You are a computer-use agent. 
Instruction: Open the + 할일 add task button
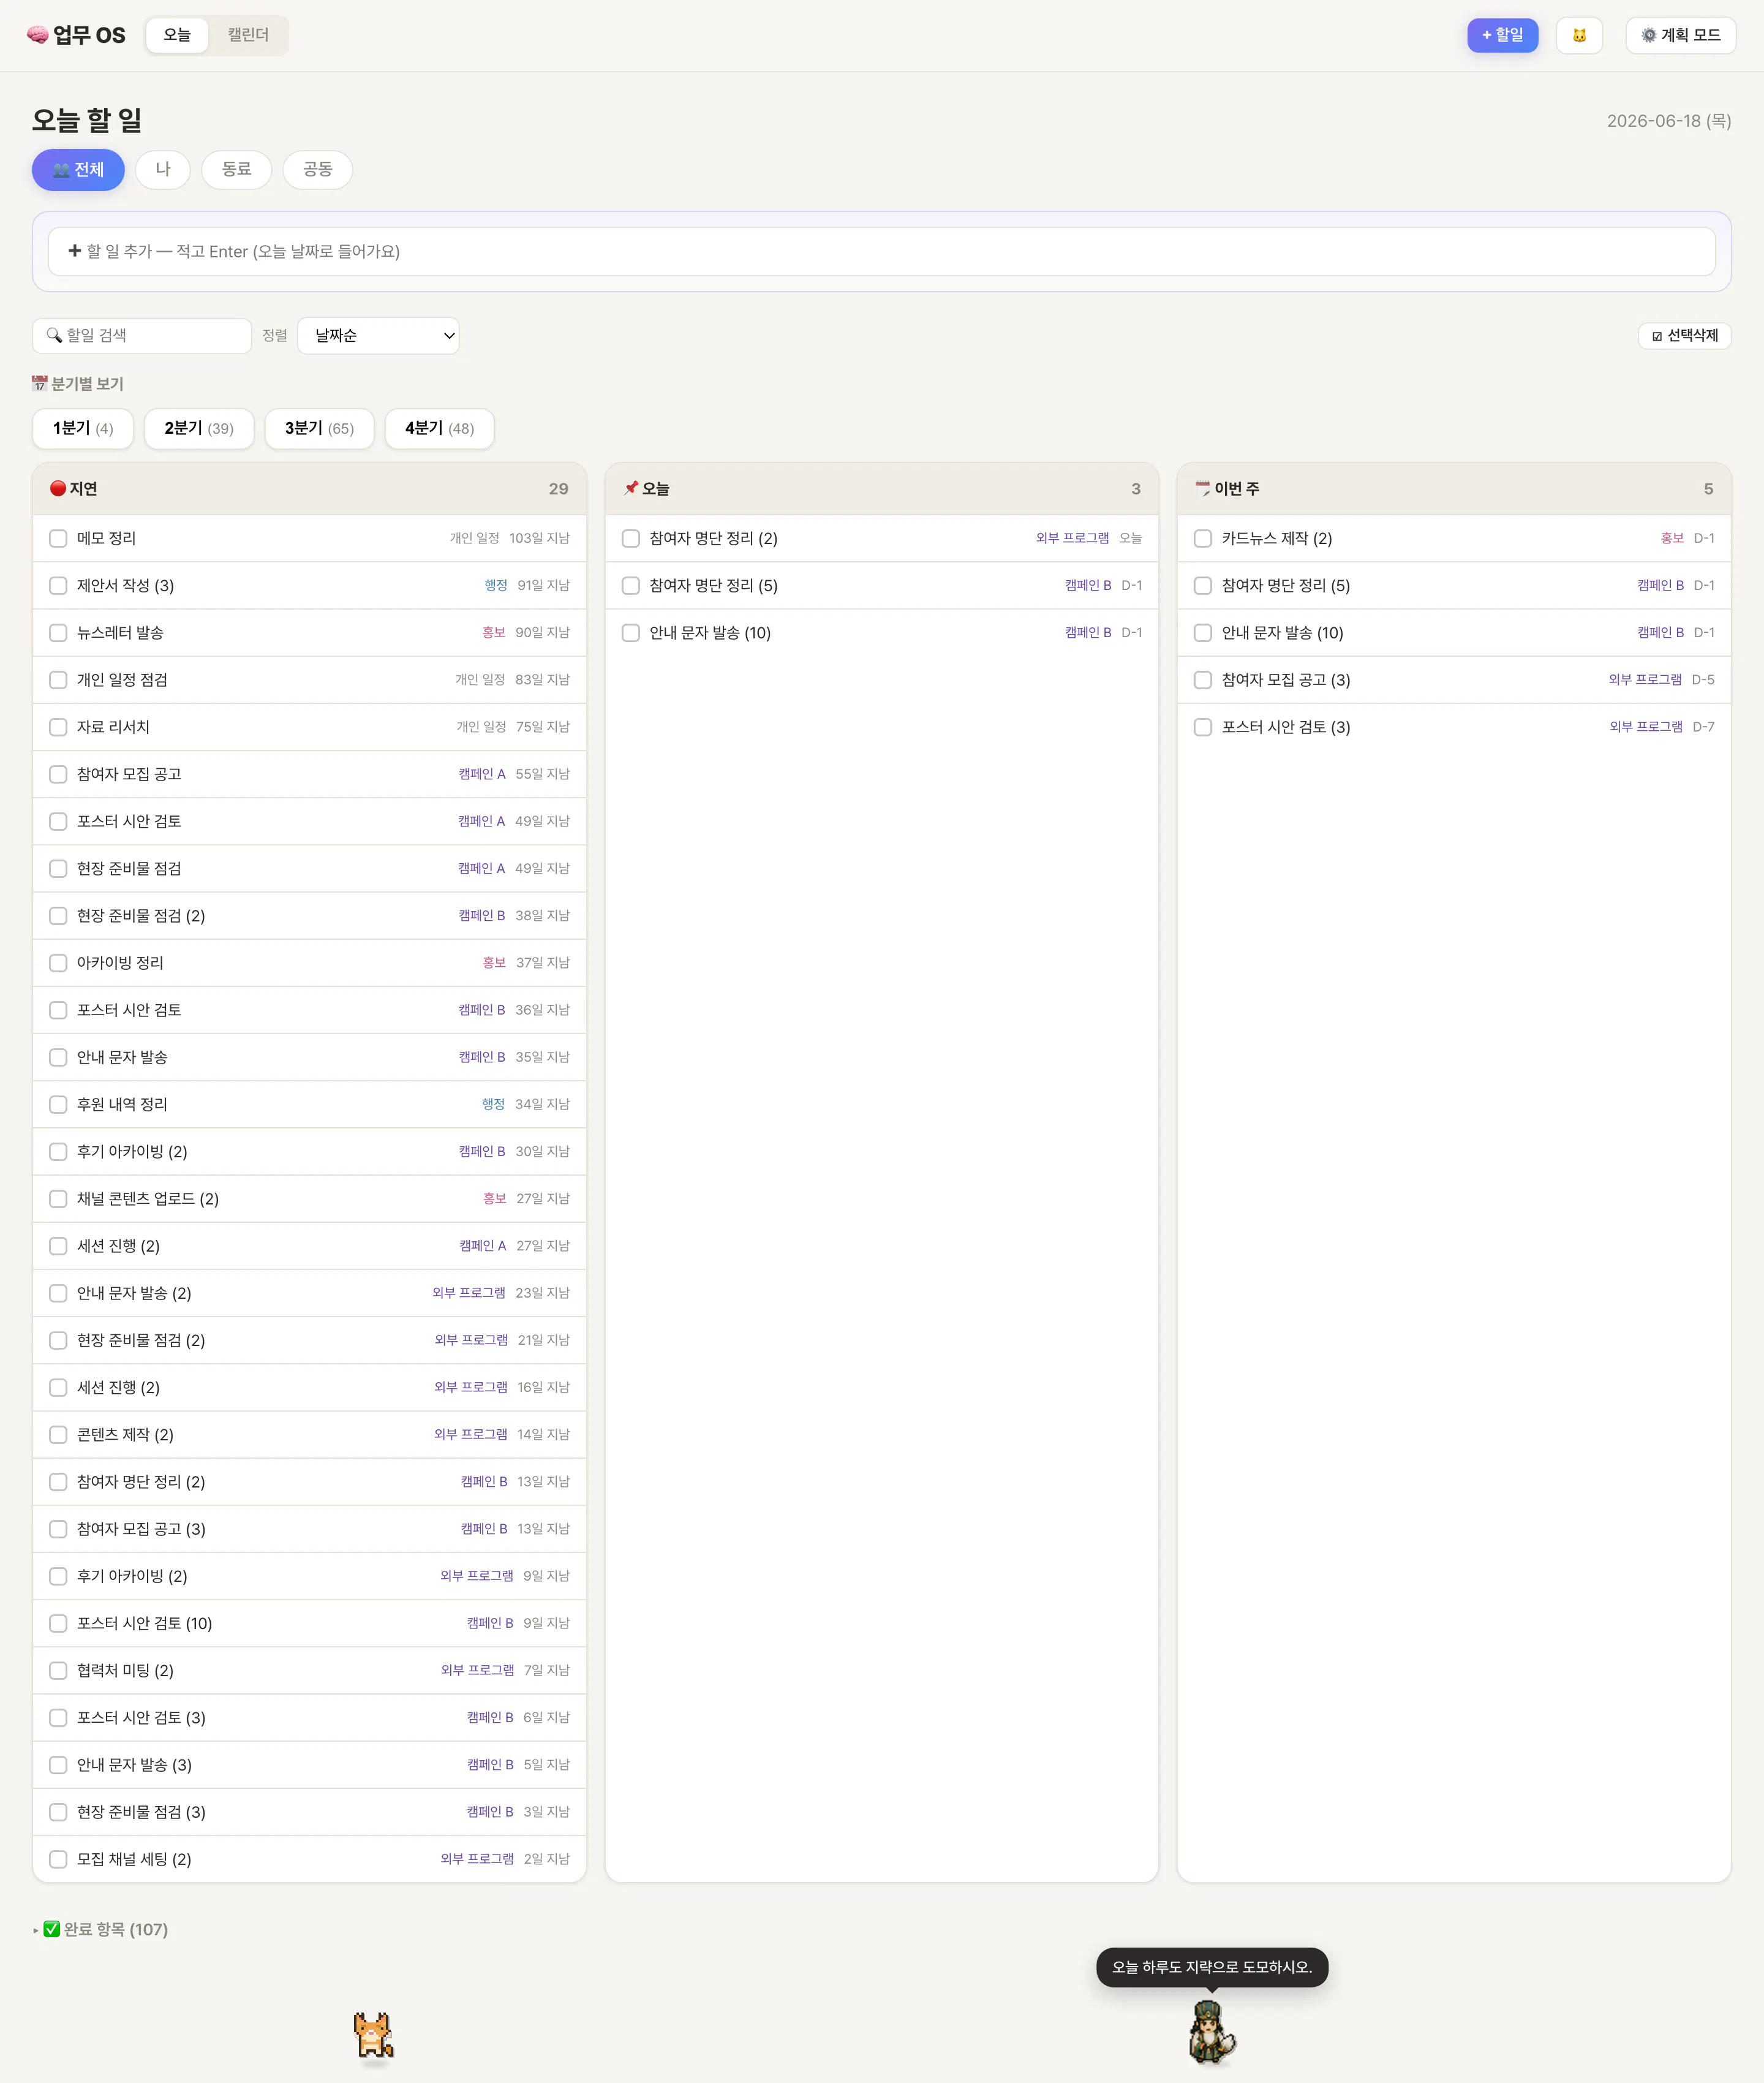pyautogui.click(x=1502, y=35)
